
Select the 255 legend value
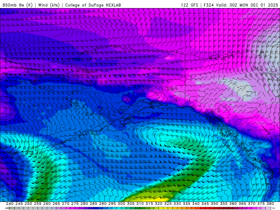point(38,204)
